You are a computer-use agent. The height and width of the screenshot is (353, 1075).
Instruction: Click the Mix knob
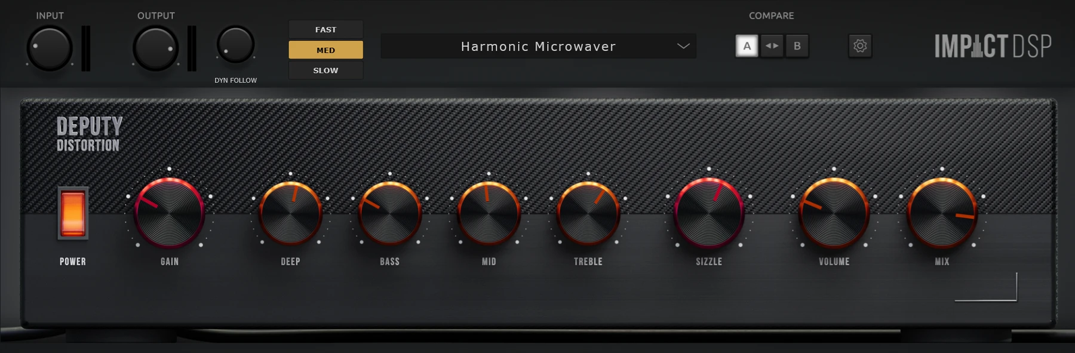942,213
